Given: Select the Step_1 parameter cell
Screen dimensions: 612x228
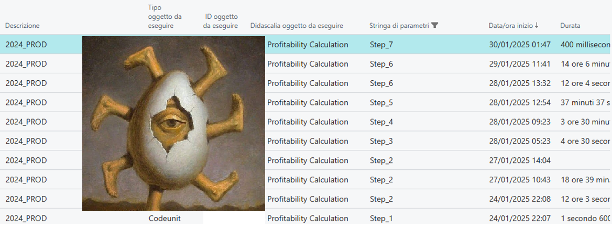Looking at the screenshot, I should (x=381, y=218).
